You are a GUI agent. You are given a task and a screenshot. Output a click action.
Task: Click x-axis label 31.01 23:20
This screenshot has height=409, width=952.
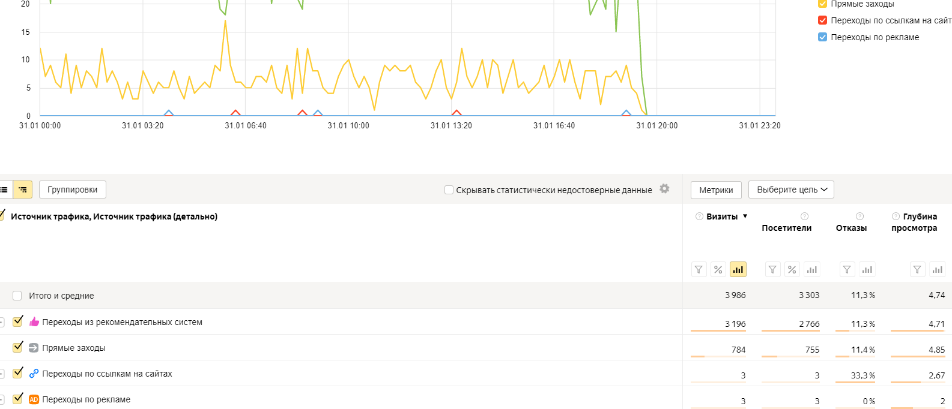point(760,125)
